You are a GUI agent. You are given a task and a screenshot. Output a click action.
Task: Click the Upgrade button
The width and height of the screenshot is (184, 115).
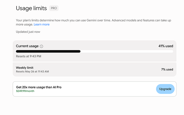point(165,89)
